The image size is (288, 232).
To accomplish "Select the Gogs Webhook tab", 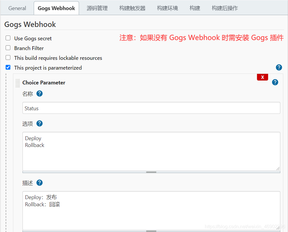I will point(57,8).
